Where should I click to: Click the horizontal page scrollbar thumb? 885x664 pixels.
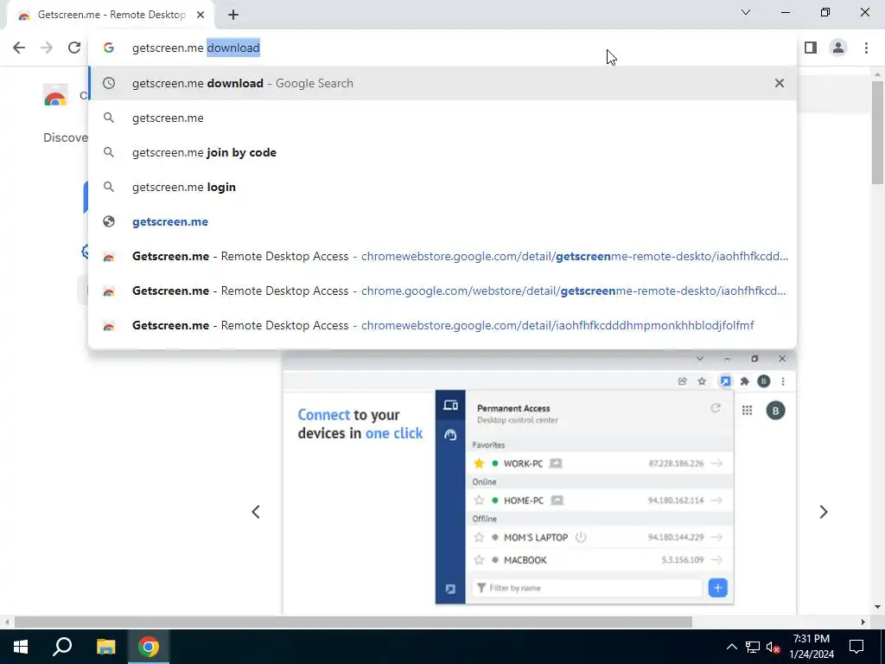353,622
